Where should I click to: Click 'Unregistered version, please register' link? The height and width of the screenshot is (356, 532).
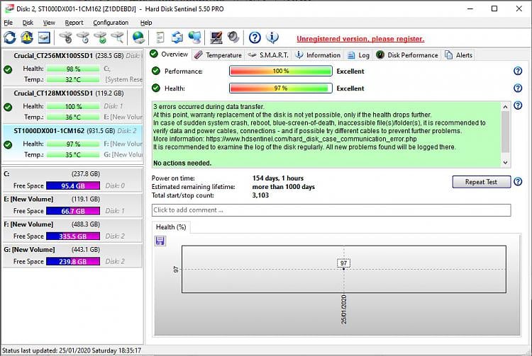pos(360,39)
